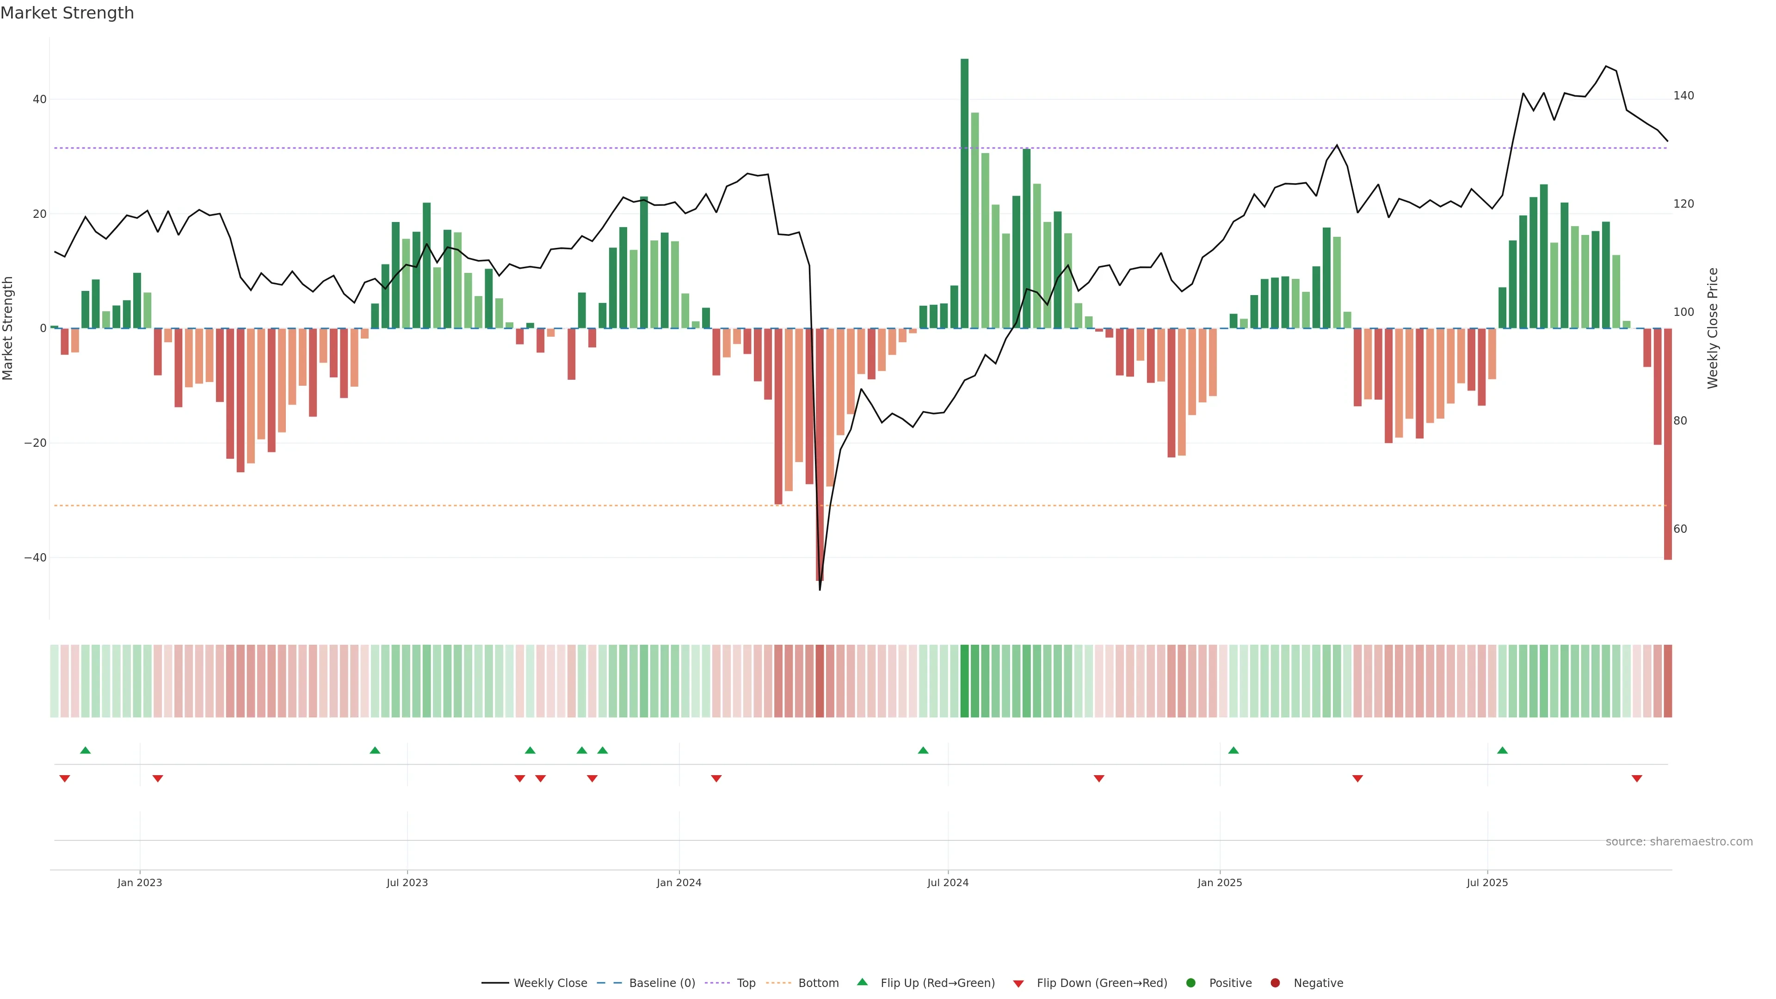
Task: Click the Jan 2023 x-axis label
Action: point(139,882)
